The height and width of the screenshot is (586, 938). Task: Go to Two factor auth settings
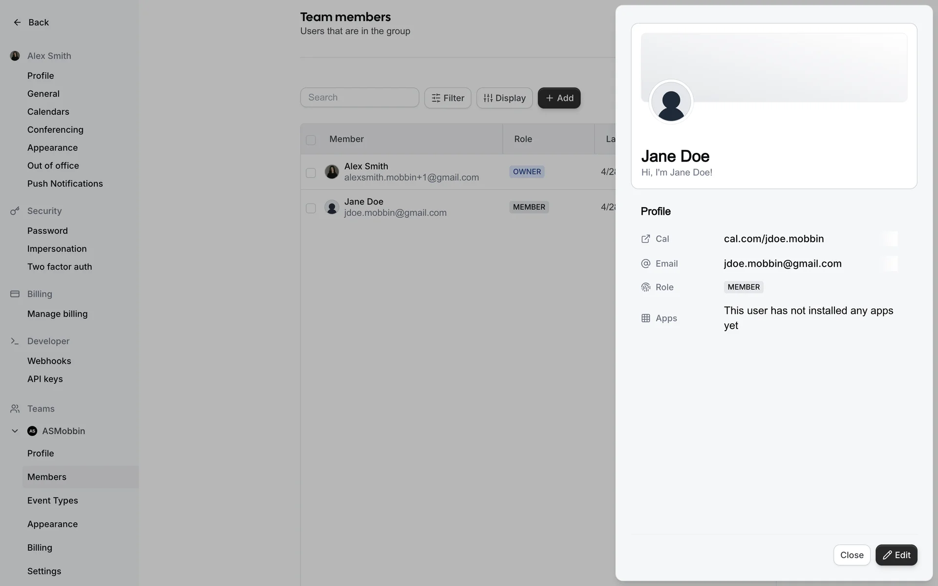tap(60, 267)
